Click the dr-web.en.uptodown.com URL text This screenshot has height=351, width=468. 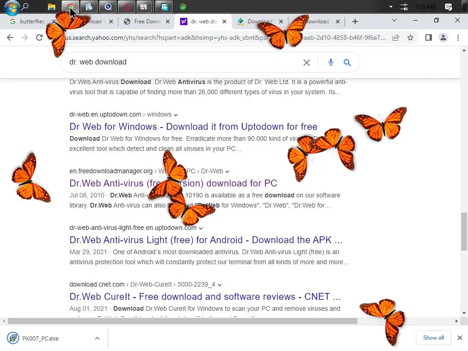106,114
